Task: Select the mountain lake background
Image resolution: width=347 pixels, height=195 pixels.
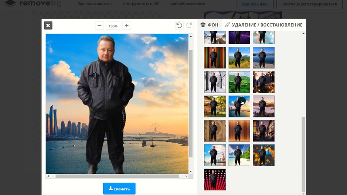Action: (264, 58)
